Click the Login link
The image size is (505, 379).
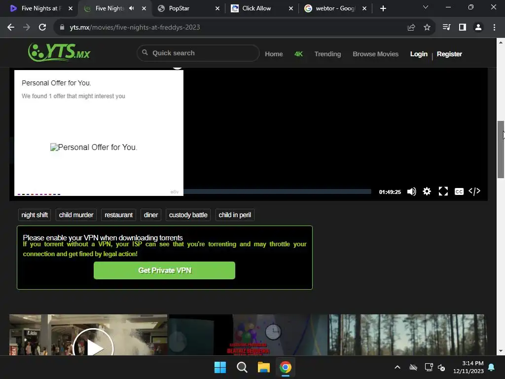point(419,54)
